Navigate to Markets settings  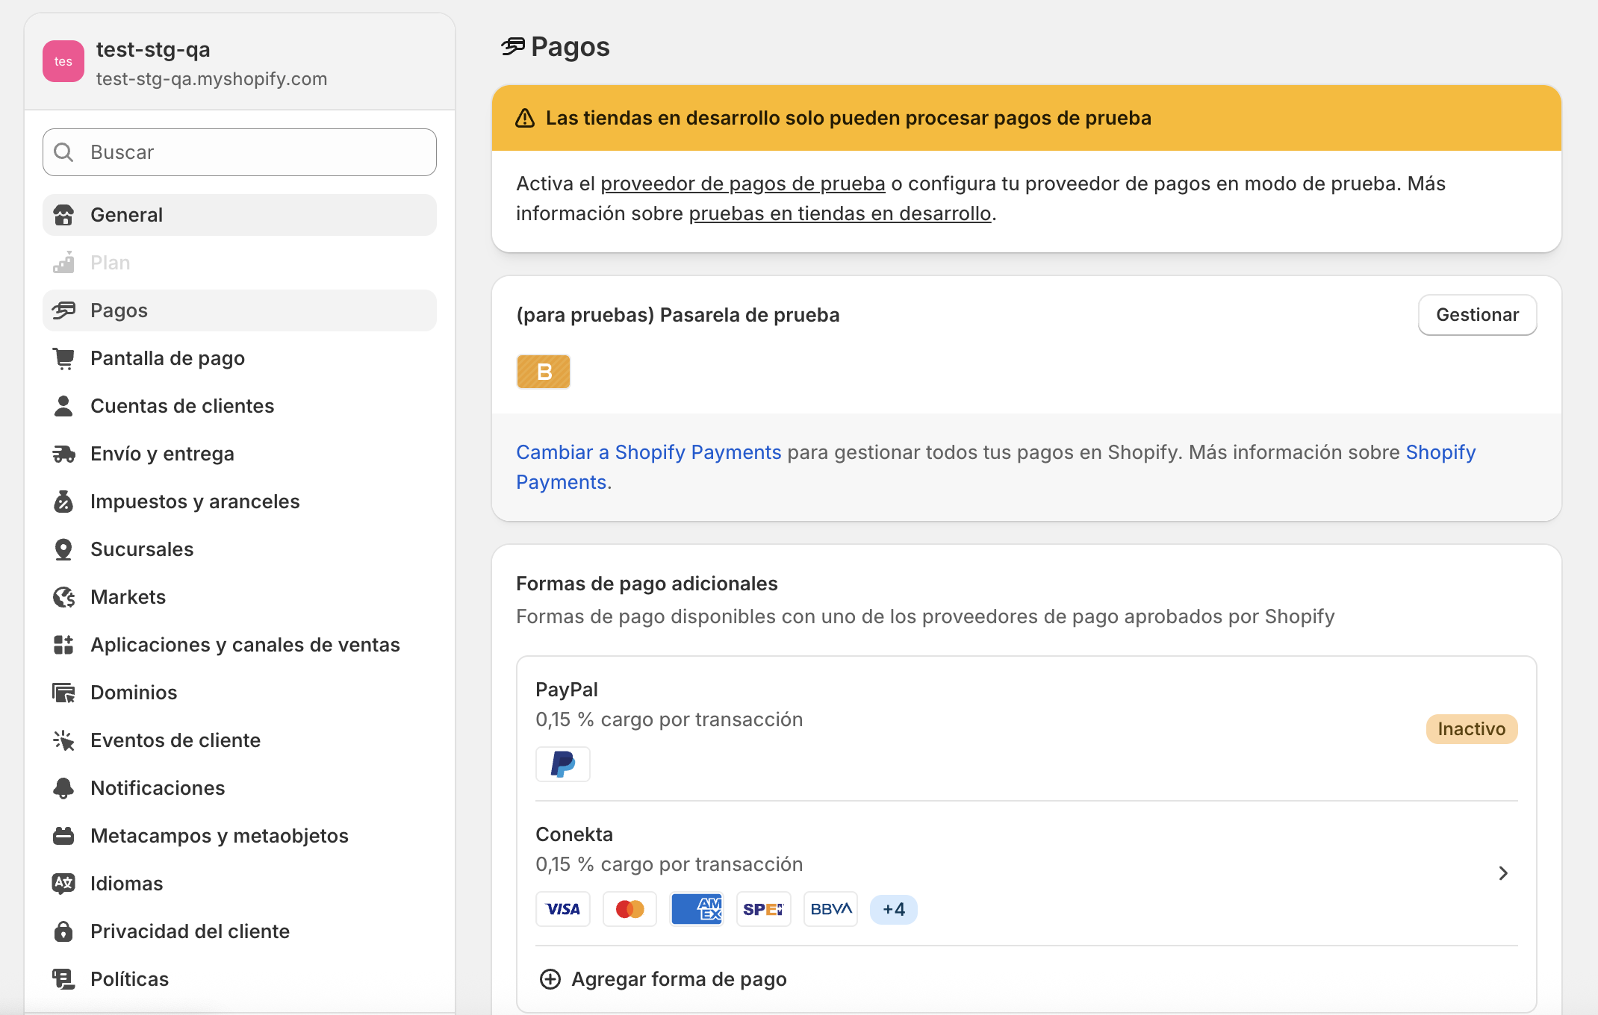pyautogui.click(x=240, y=597)
